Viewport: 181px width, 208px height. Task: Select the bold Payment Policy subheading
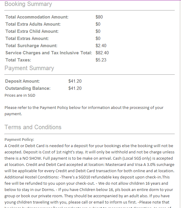pos(19,139)
